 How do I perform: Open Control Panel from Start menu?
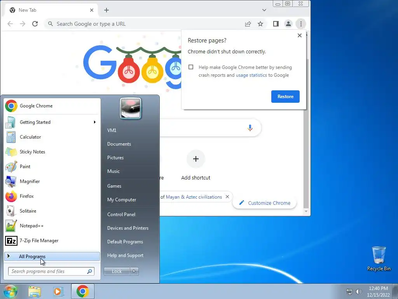click(x=121, y=215)
